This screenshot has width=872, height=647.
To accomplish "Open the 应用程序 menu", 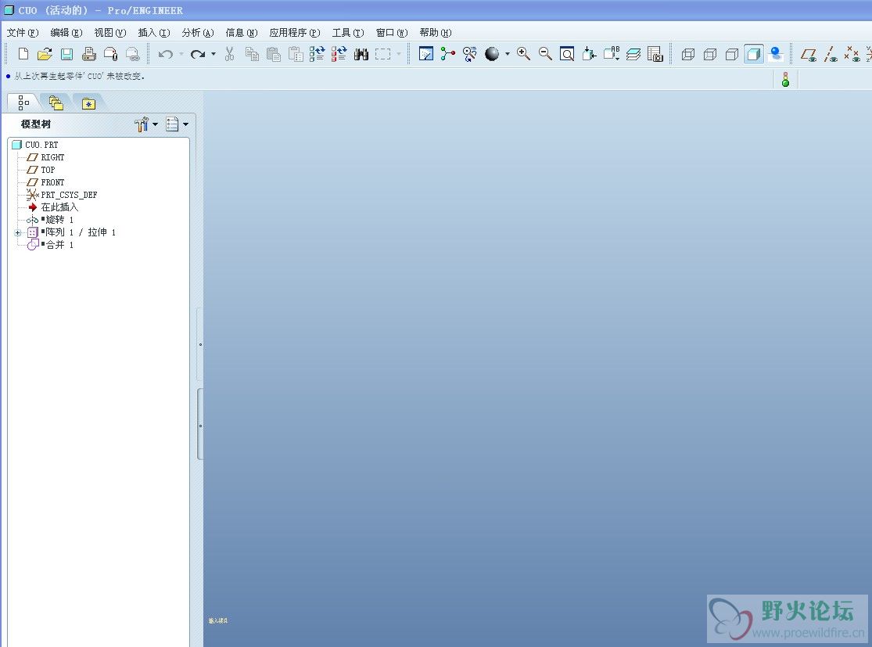I will pos(295,33).
